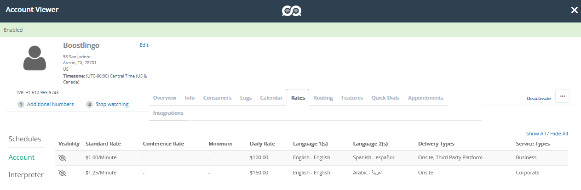The image size is (581, 190).
Task: Click the Stop watching link
Action: click(112, 104)
